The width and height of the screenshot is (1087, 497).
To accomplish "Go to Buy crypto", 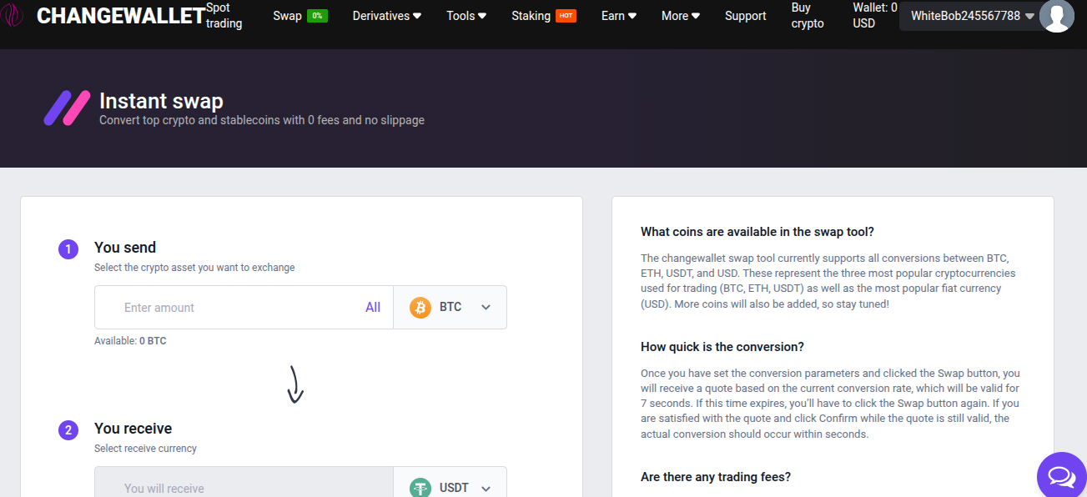I will (808, 16).
